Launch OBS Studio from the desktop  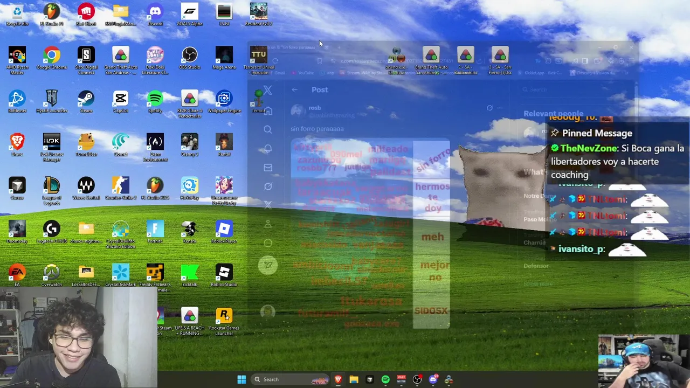click(190, 58)
